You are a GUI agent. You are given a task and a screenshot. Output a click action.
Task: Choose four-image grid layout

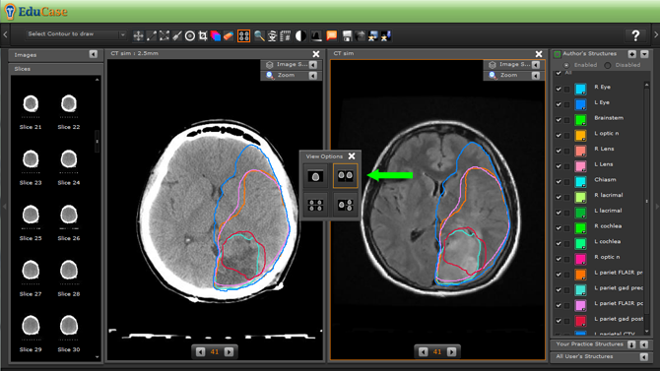click(315, 206)
